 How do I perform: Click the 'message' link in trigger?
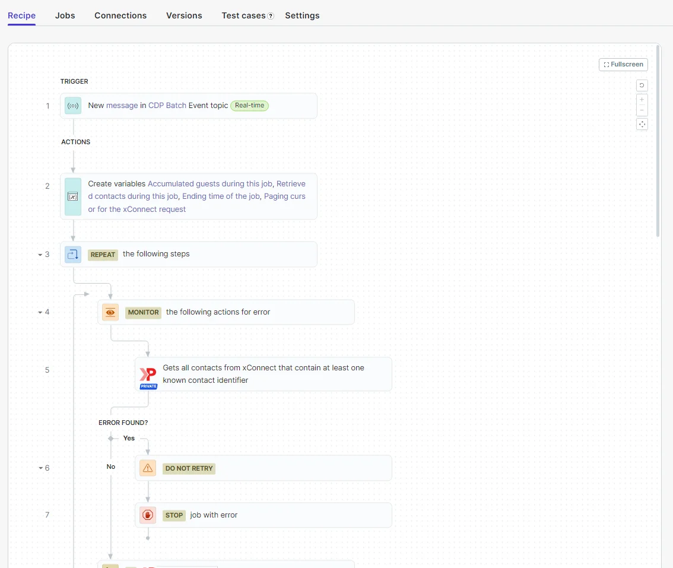pyautogui.click(x=122, y=106)
